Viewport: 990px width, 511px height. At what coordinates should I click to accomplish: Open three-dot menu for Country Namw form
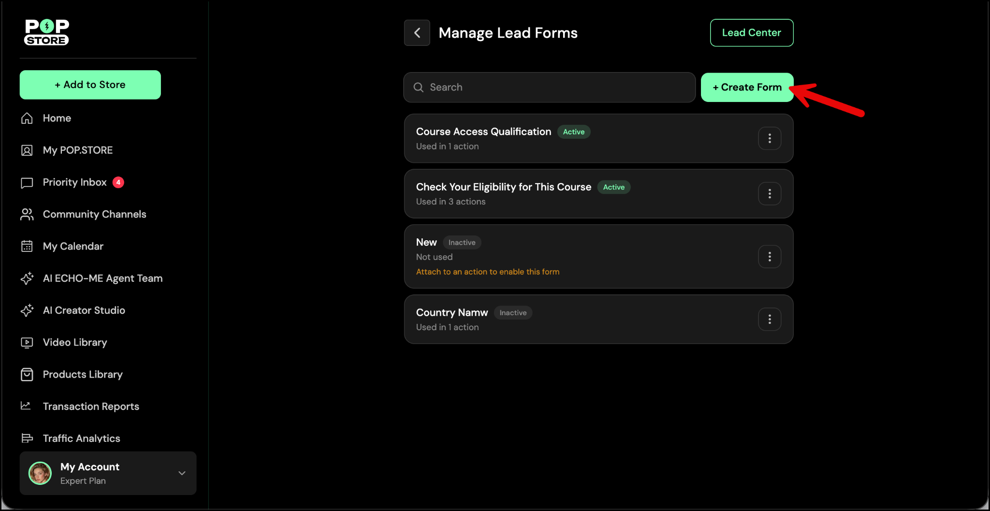coord(769,320)
